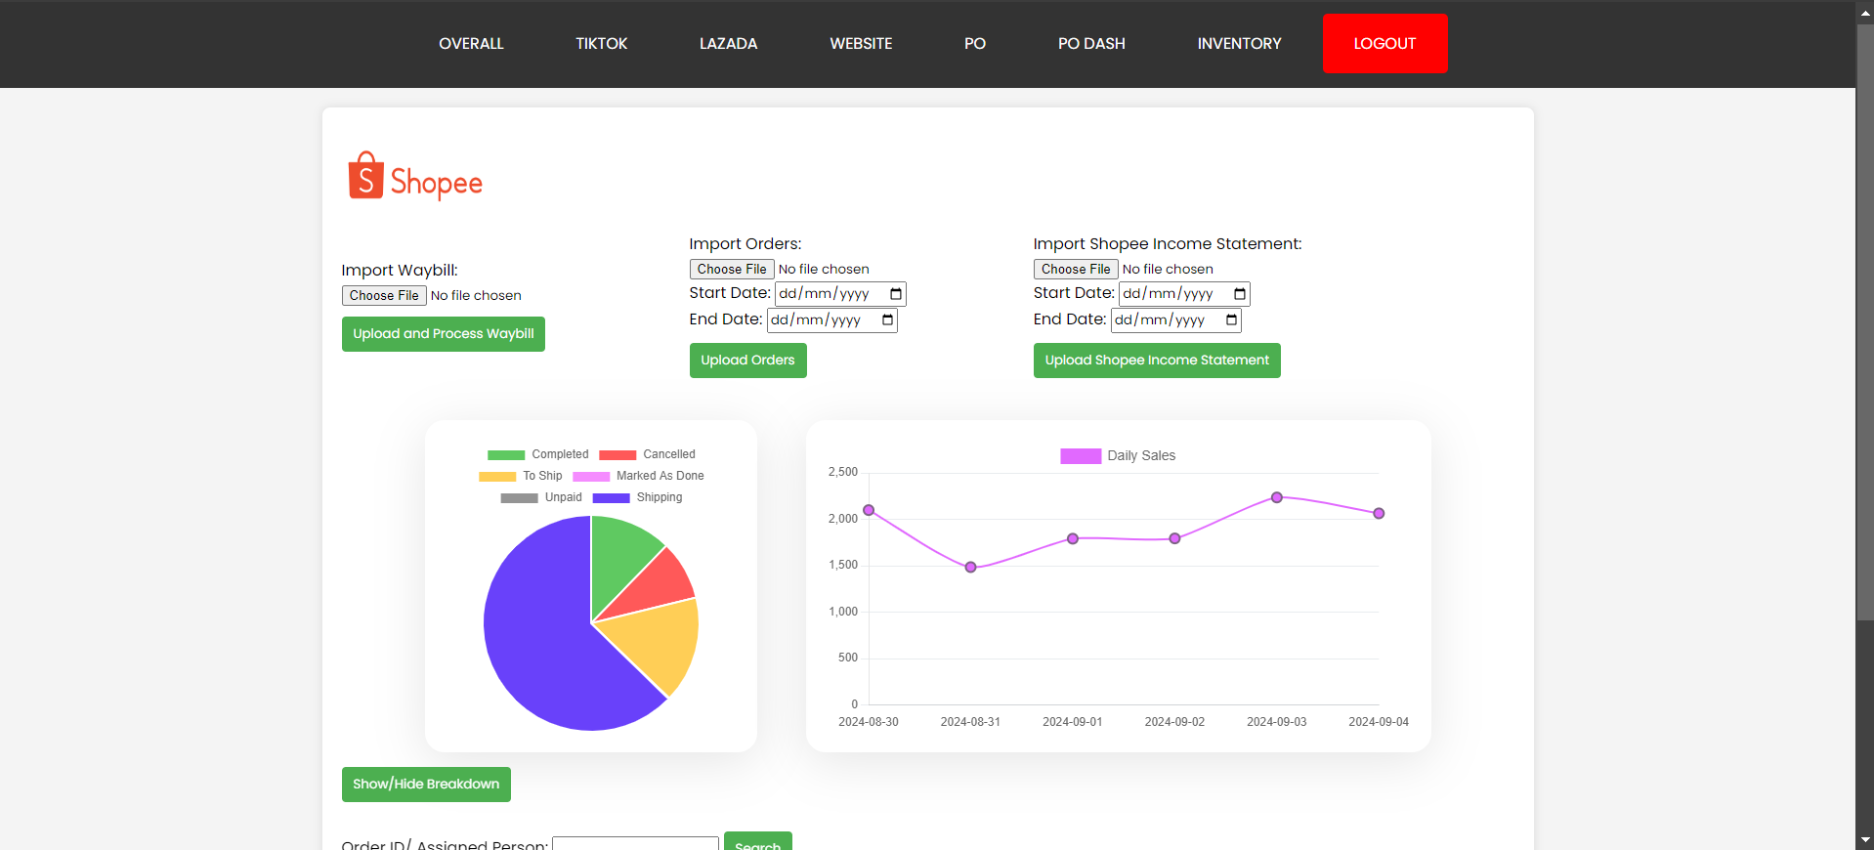Click Upload and Process Waybill
This screenshot has width=1874, height=850.
(x=443, y=334)
